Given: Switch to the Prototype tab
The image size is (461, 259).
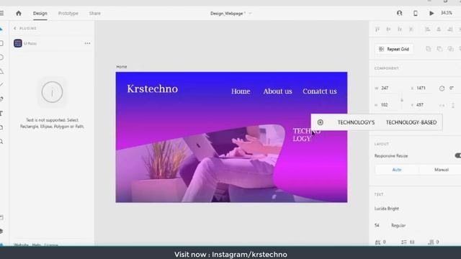Looking at the screenshot, I should tap(68, 13).
